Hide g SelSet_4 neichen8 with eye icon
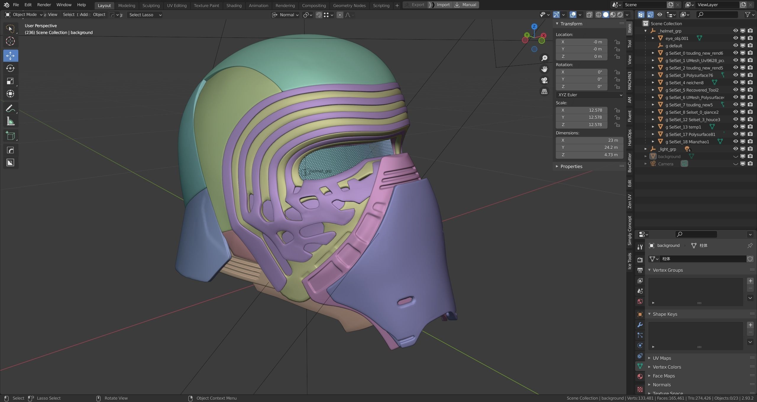757x402 pixels. [735, 82]
